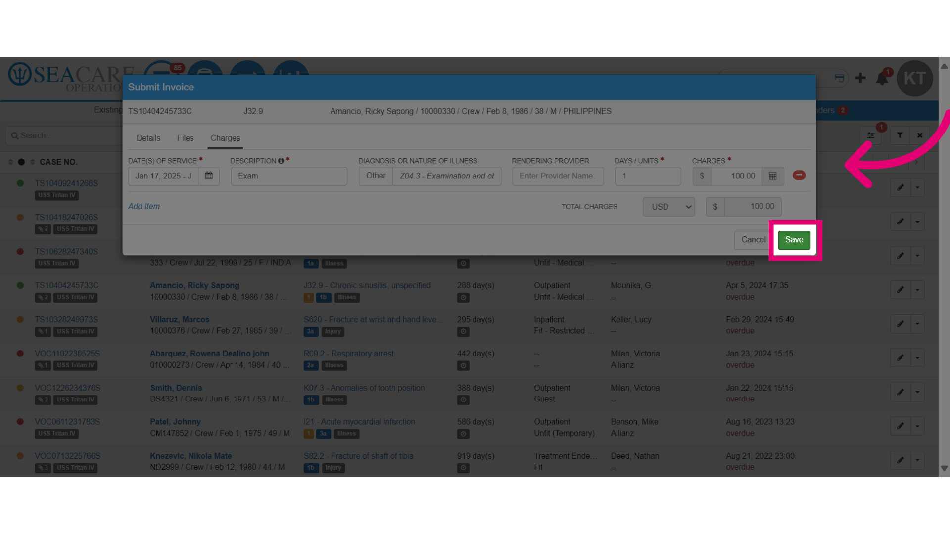Open the filter funnel icon
950x534 pixels.
pos(900,135)
